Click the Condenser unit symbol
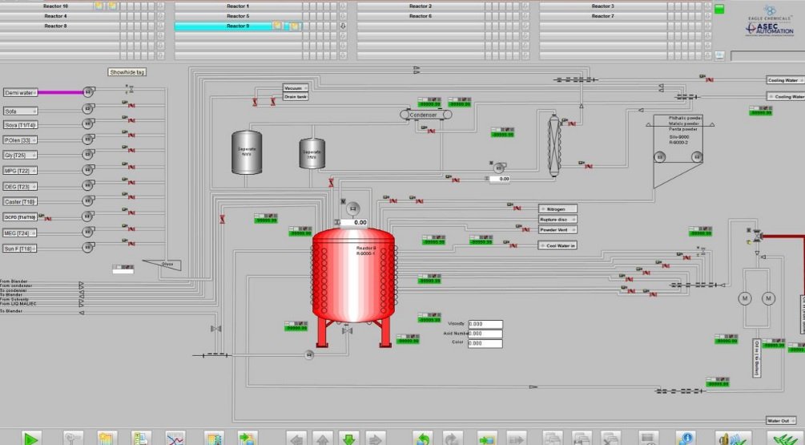The height and width of the screenshot is (445, 805). (424, 115)
